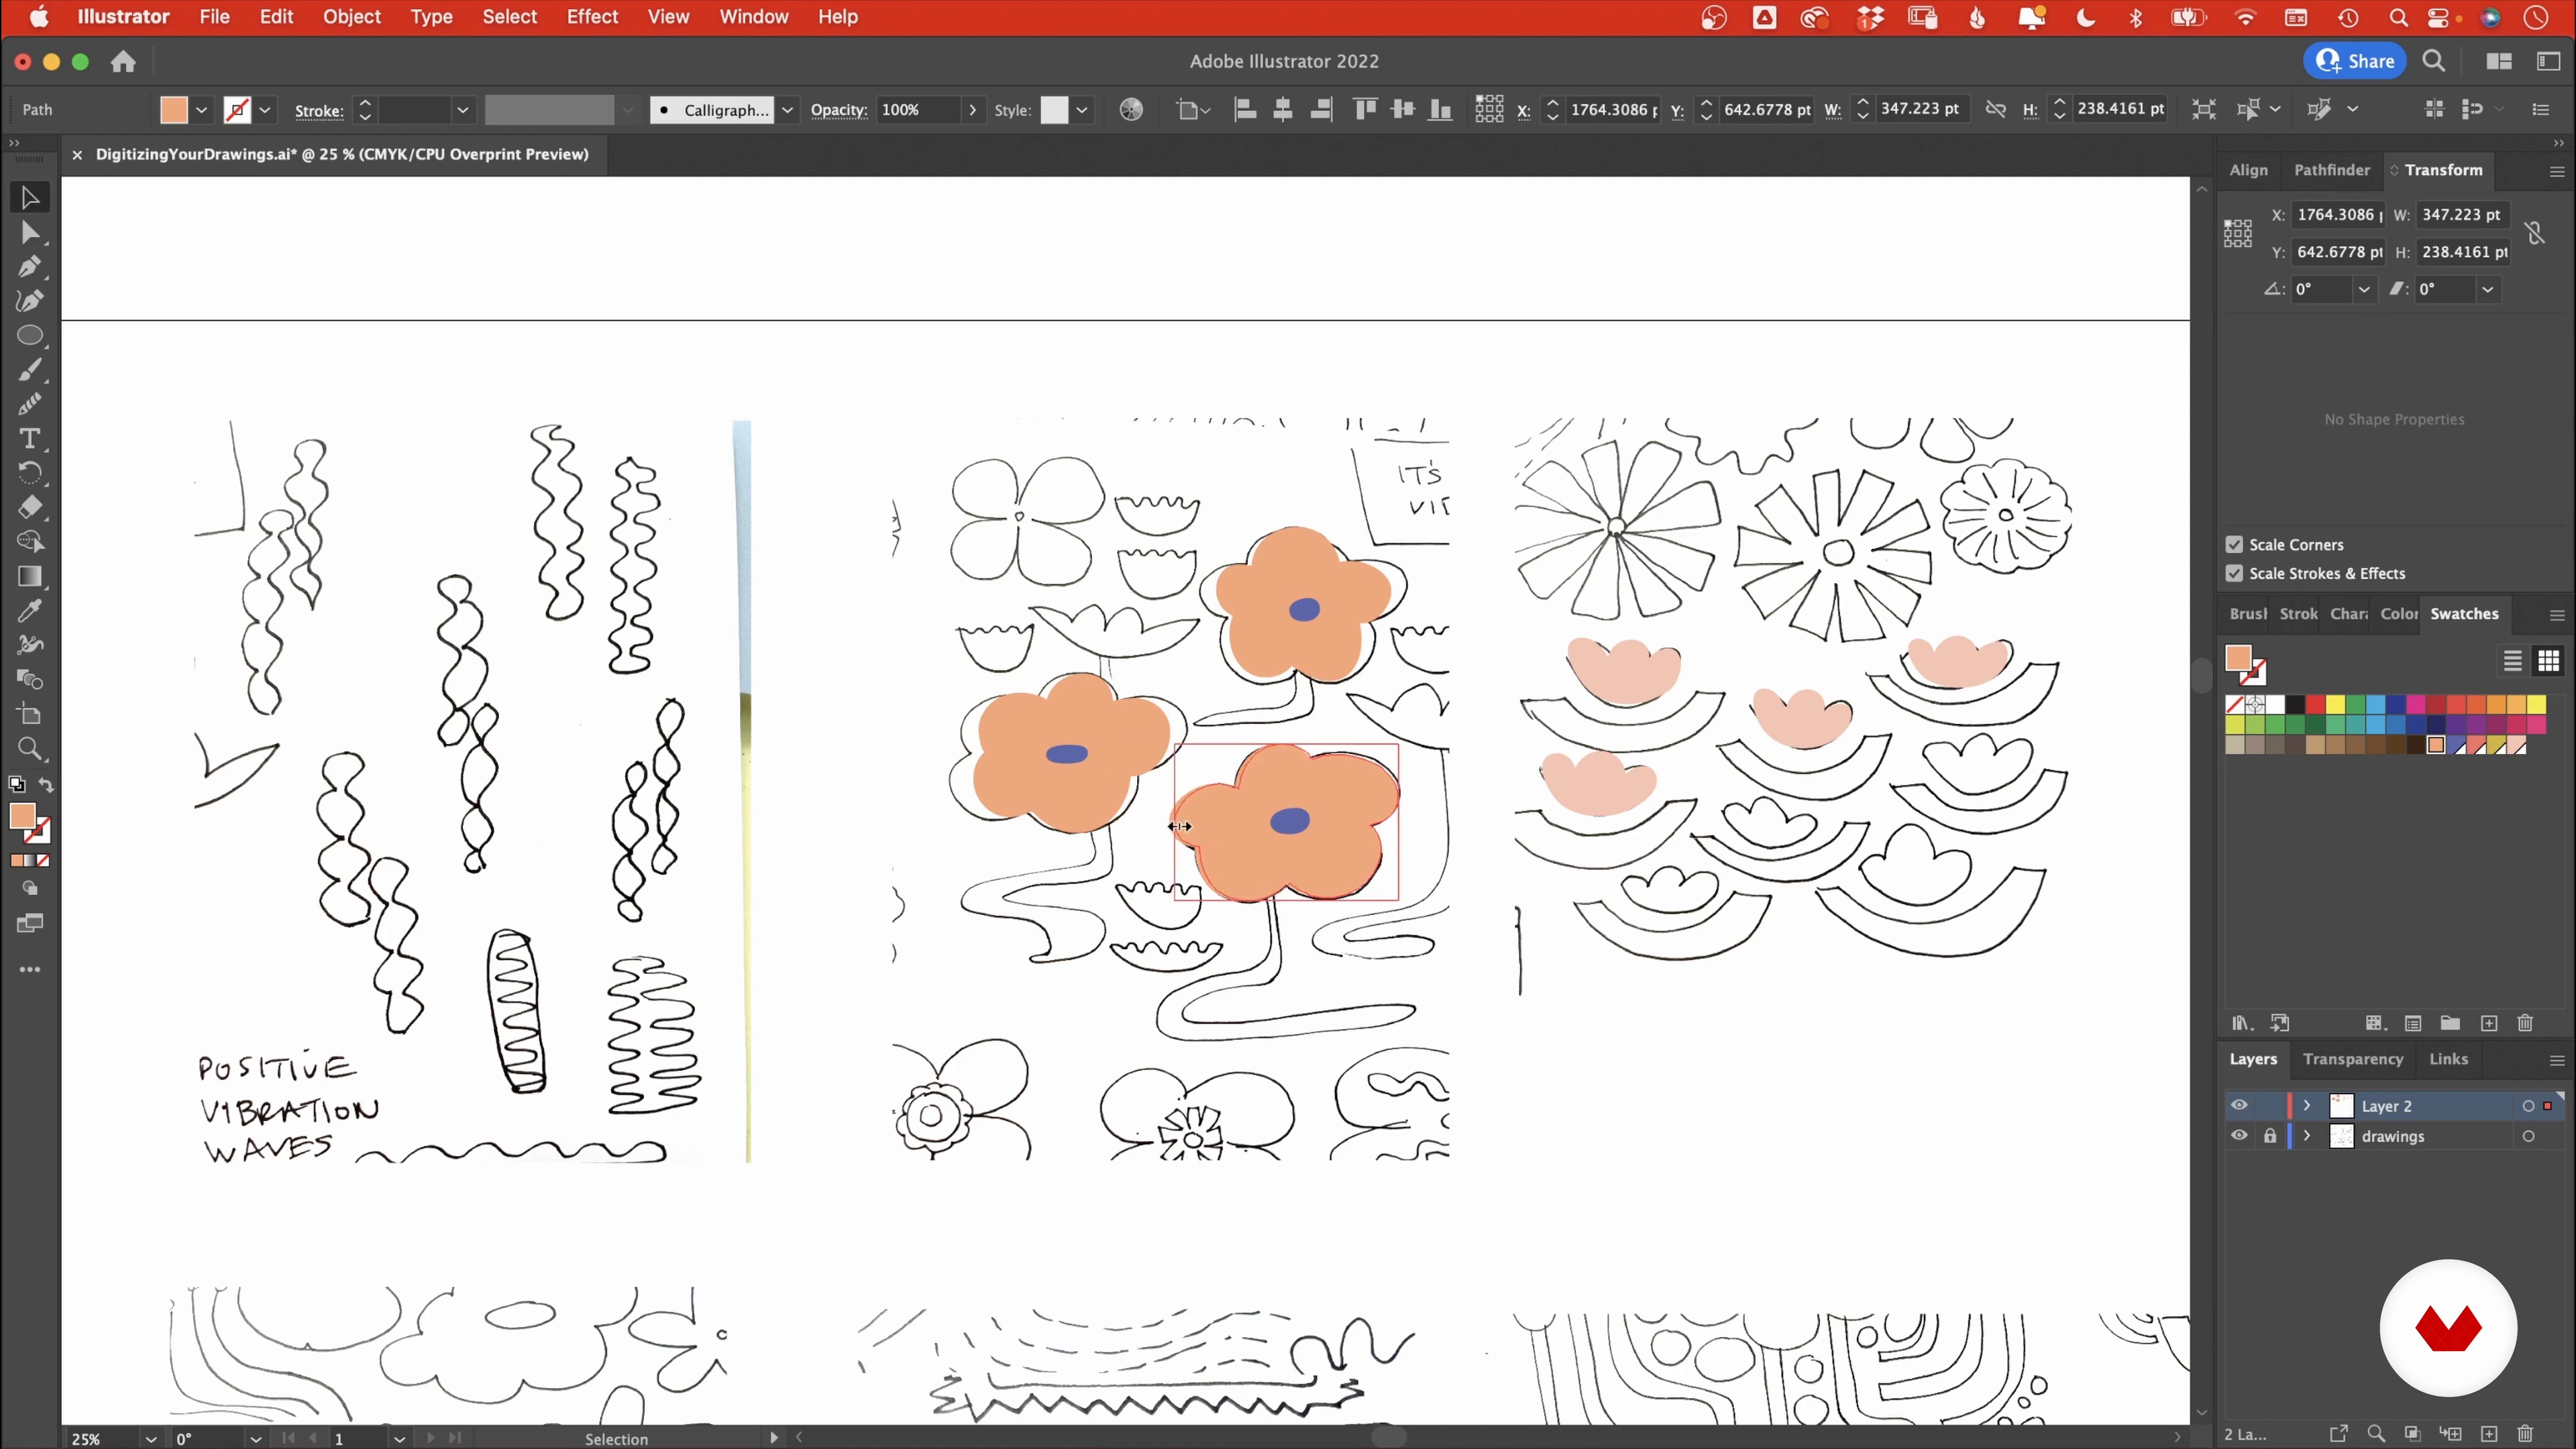Screen dimensions: 2576x1449
Task: Select the highlighted peach swatch in bottom row
Action: pos(2436,745)
